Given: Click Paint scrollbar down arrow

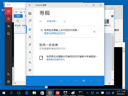Looking at the screenshot, I should click(x=113, y=80).
